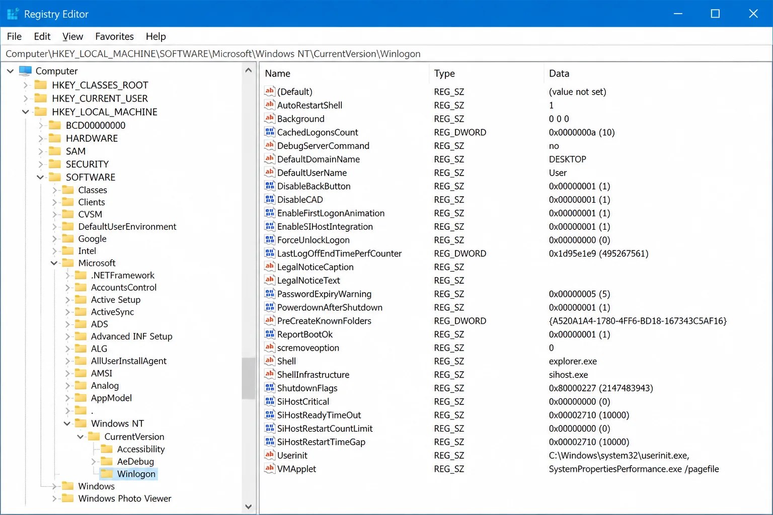Click the registry path address bar
This screenshot has width=773, height=515.
pos(386,53)
